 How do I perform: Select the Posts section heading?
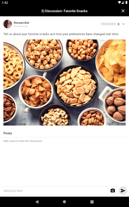click(8, 133)
